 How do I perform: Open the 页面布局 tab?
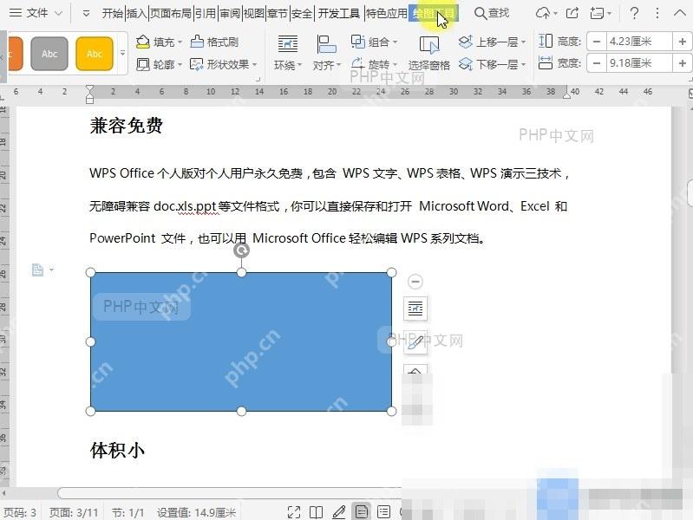(x=171, y=14)
